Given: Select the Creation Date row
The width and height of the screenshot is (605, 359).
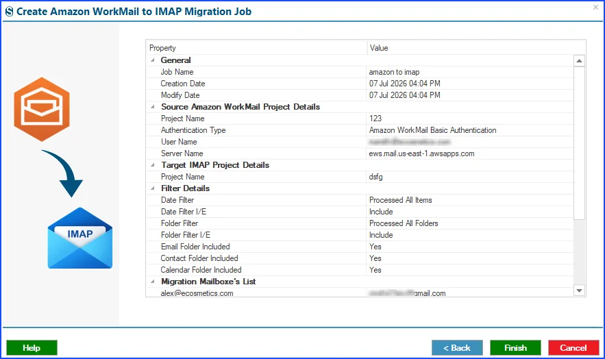Looking at the screenshot, I should 360,84.
